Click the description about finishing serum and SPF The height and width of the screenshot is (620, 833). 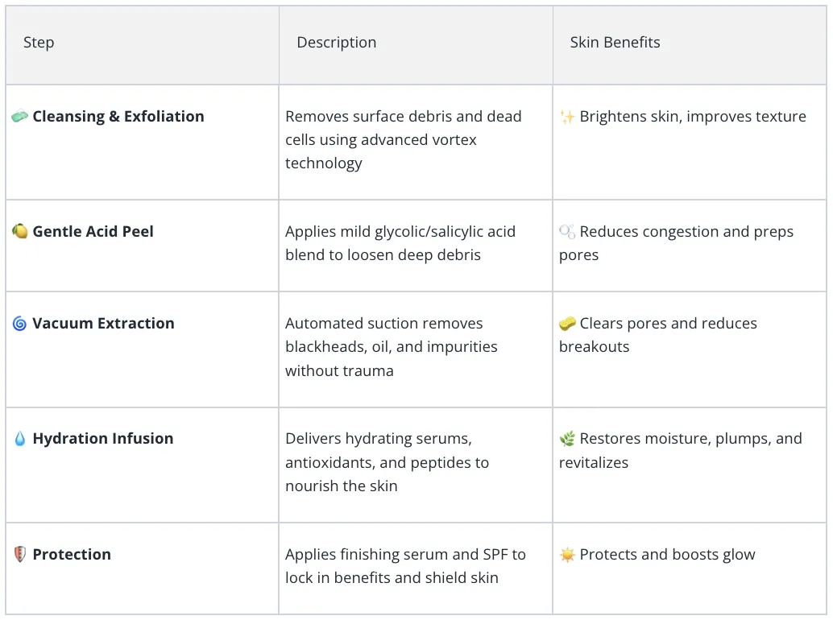(405, 566)
